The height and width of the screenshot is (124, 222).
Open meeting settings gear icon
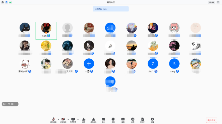pos(152,120)
